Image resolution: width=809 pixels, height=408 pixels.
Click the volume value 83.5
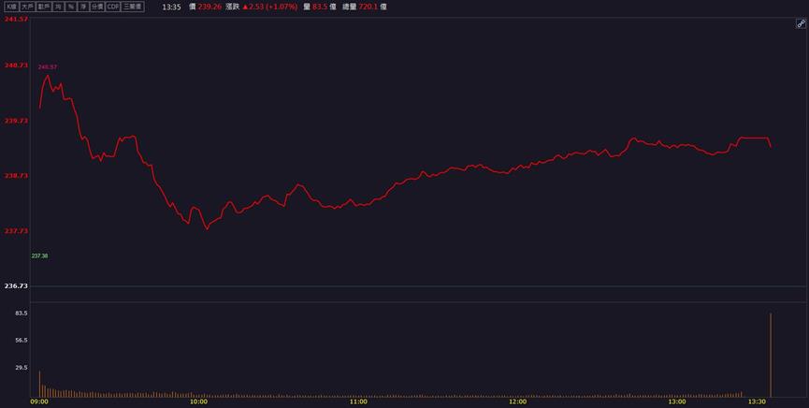(x=320, y=7)
